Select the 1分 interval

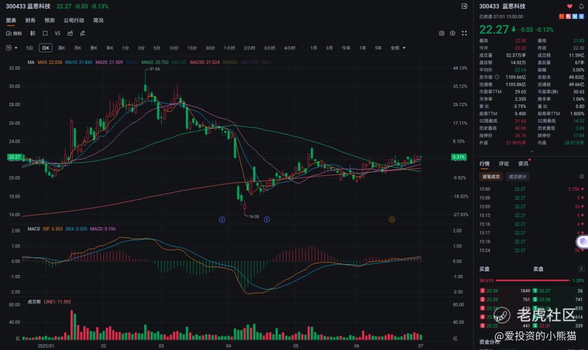pos(126,48)
